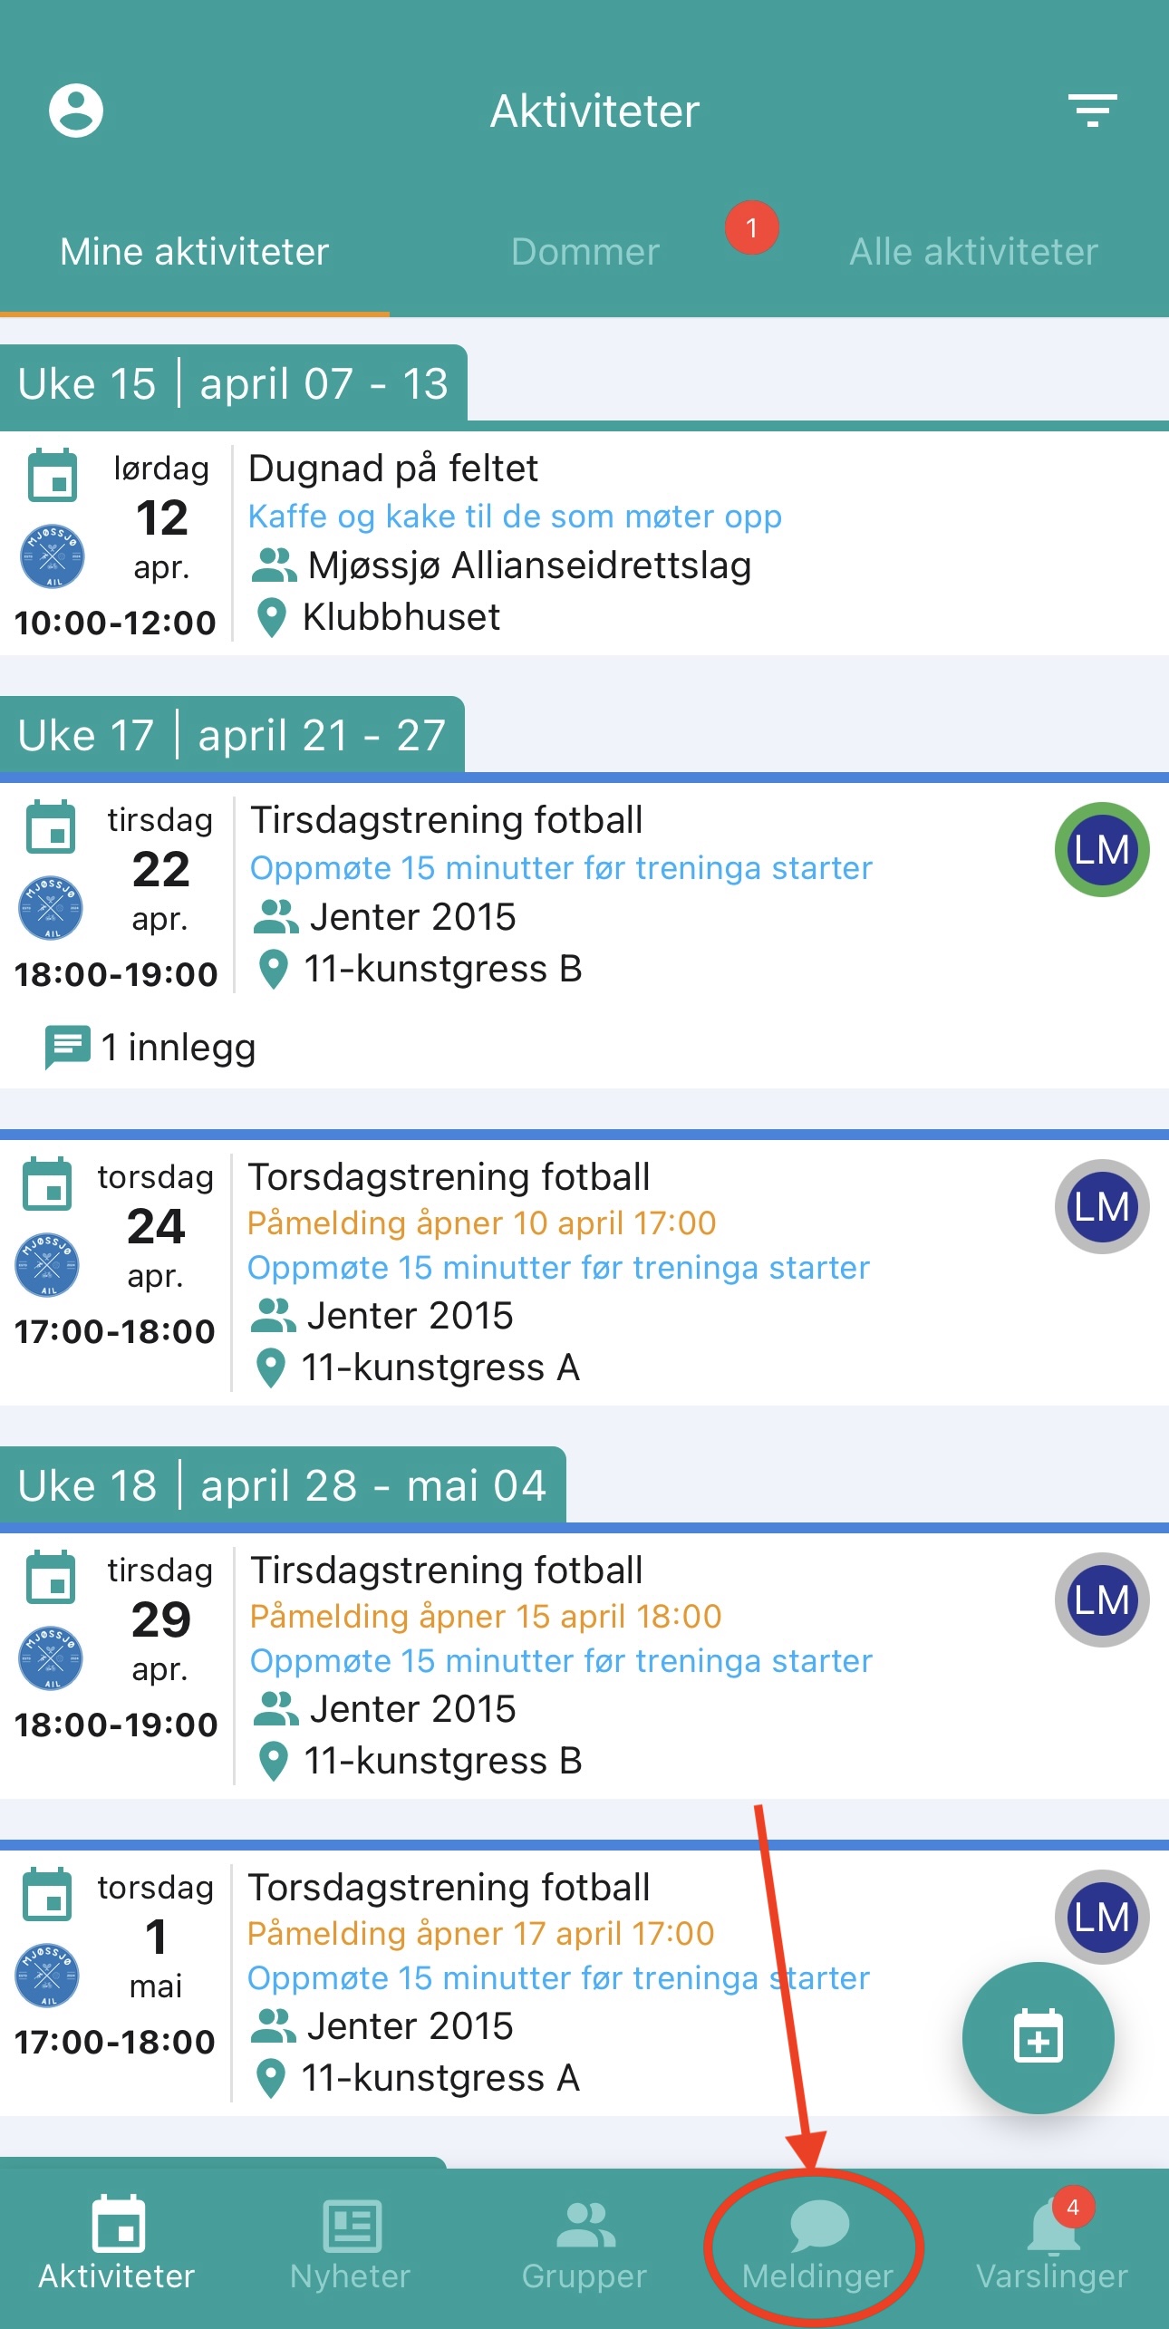The width and height of the screenshot is (1169, 2329).
Task: Toggle LM attendance on April 24 training
Action: tap(1101, 1207)
